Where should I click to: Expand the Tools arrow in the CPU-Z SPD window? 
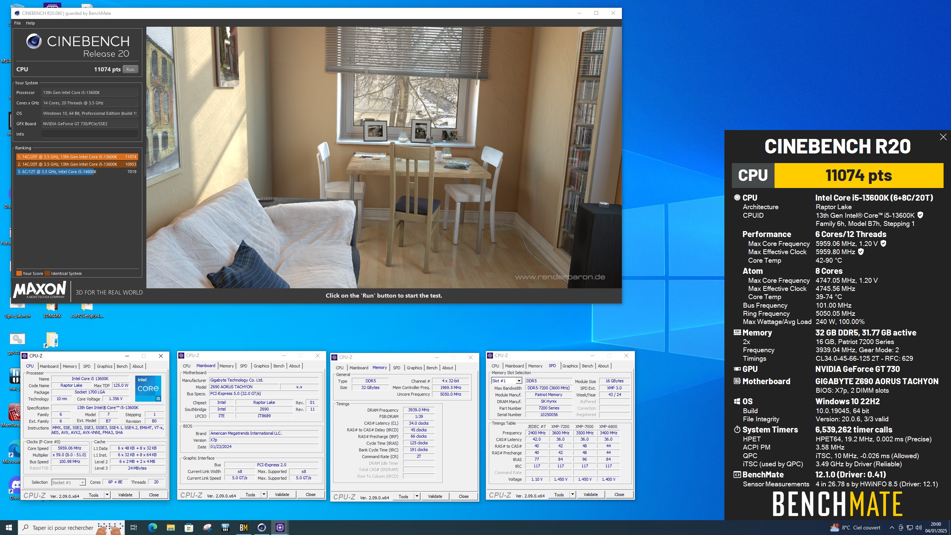(x=572, y=495)
